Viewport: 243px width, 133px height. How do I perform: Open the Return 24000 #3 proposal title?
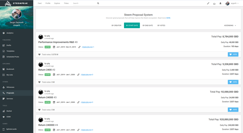[x=47, y=97]
